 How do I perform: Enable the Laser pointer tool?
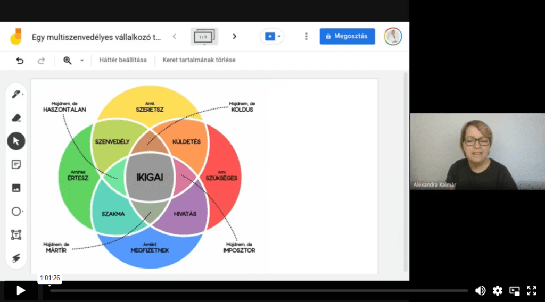tap(16, 258)
